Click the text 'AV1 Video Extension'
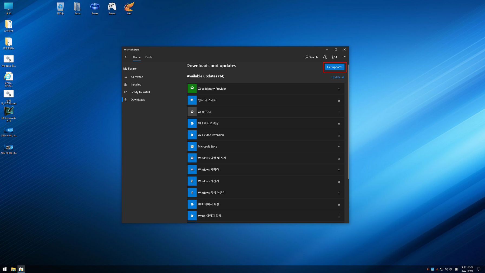Screen dimensions: 485x273 [x=211, y=135]
